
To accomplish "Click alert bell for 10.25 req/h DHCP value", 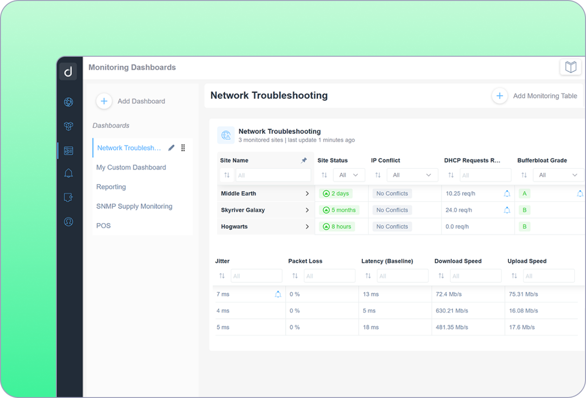I will point(507,193).
